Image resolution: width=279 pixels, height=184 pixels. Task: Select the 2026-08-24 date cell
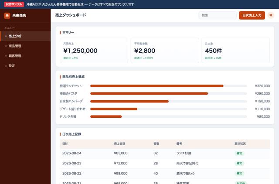click(x=72, y=153)
